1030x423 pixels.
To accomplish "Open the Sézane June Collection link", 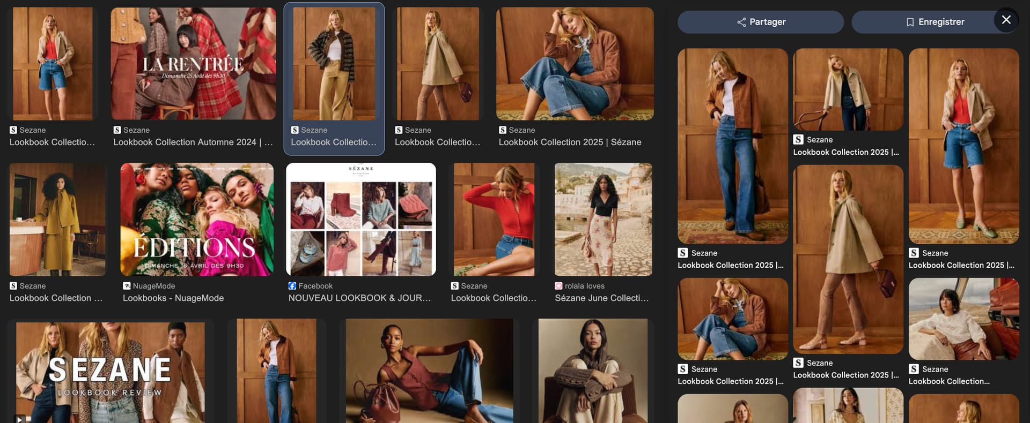I will coord(601,298).
